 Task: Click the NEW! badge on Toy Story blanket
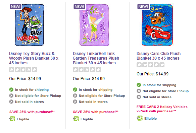[x=15, y=6]
